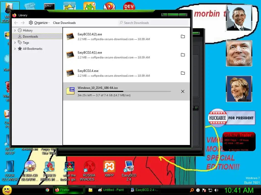
Task: Switch to the Firefox taskbar button
Action: [x=69, y=190]
